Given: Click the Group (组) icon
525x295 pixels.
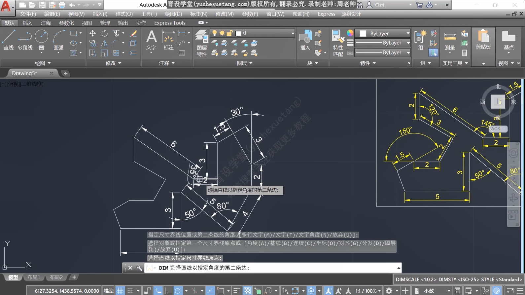Looking at the screenshot, I should tap(421, 40).
